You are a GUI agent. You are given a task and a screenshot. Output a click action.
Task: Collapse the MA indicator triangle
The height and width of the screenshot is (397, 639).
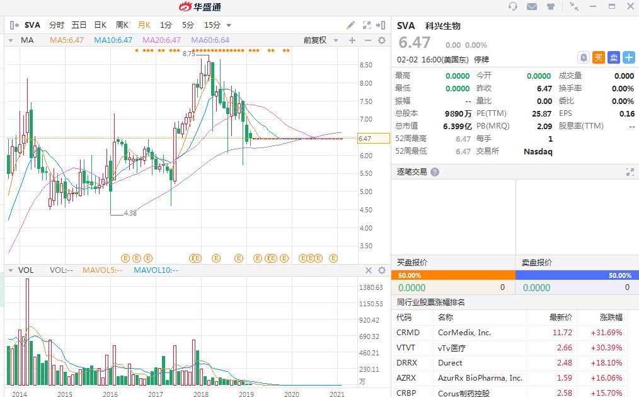coord(9,40)
